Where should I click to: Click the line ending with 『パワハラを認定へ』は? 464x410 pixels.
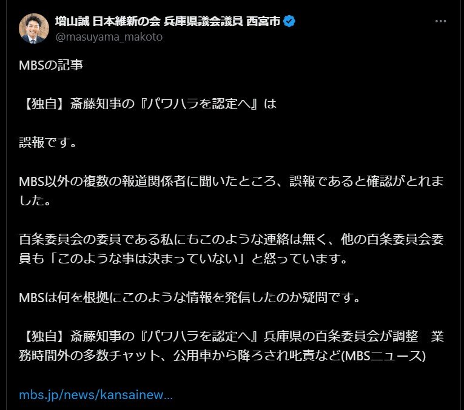tap(148, 104)
